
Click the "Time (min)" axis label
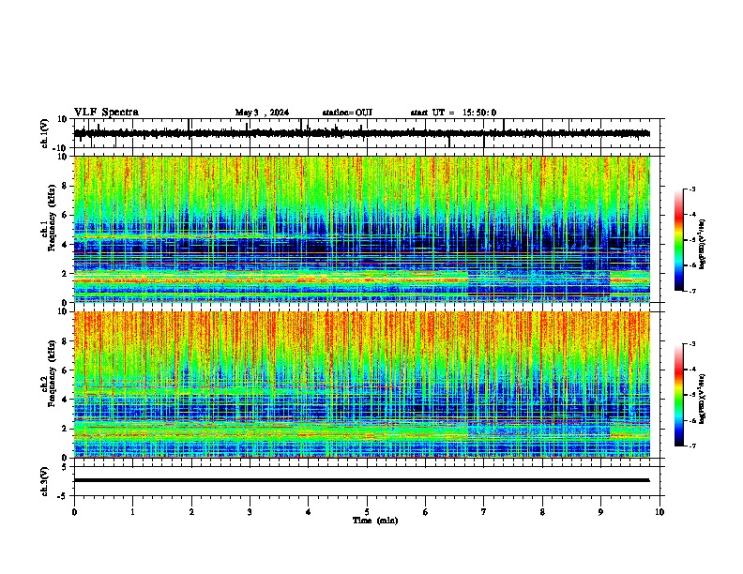[375, 521]
